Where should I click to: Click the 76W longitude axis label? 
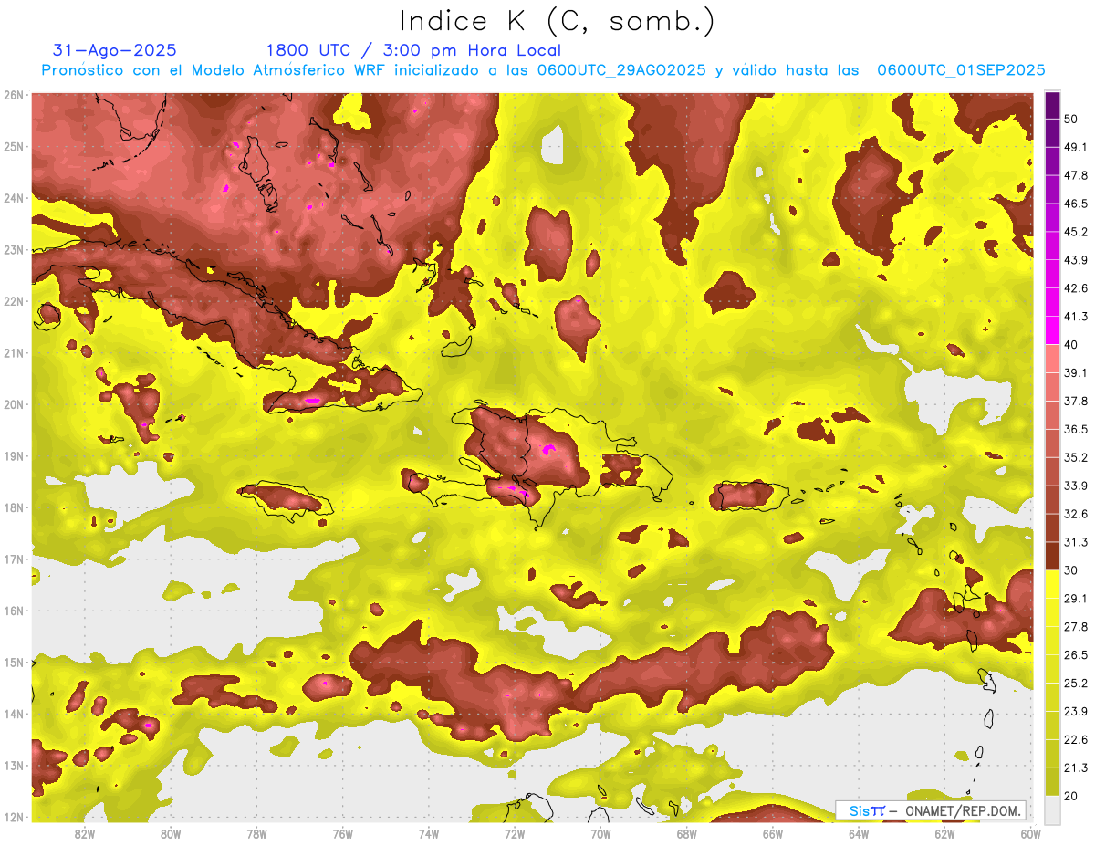tap(342, 833)
